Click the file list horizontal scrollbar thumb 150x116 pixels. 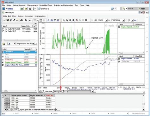coord(17,40)
